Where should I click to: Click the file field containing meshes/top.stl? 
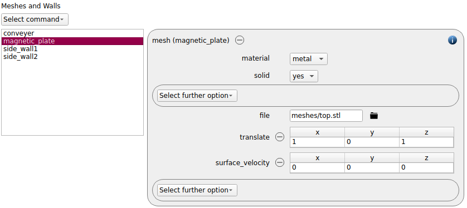326,116
